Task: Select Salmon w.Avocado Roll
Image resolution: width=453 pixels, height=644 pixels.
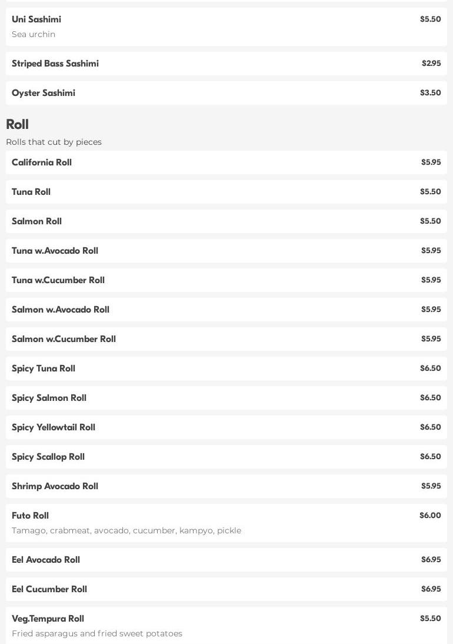Action: pos(226,310)
